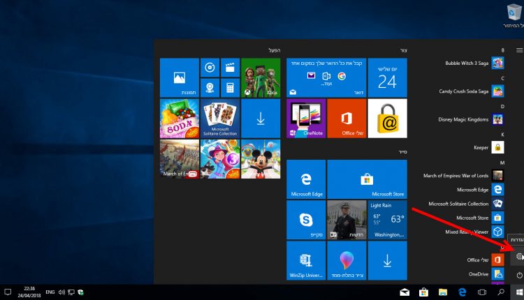Select the Recycle Bin on desktop
The height and width of the screenshot is (300, 524).
[514, 16]
